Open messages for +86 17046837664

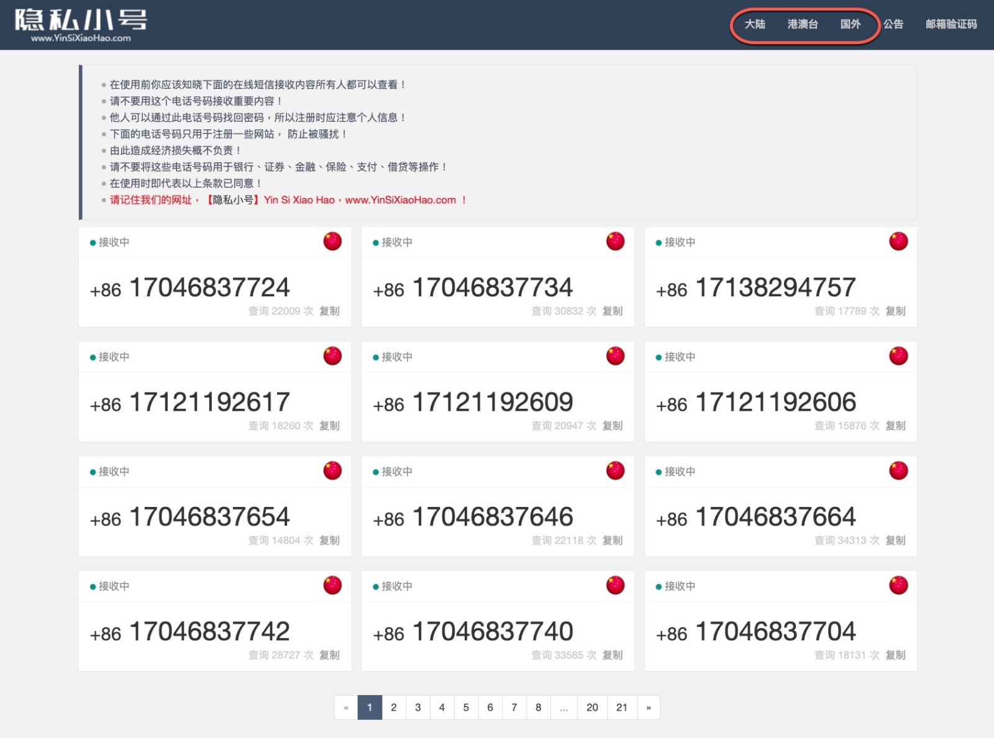[756, 517]
